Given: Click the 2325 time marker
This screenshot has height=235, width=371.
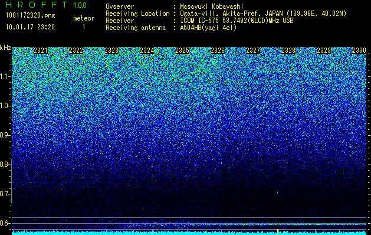Looking at the screenshot, I should point(182,51).
